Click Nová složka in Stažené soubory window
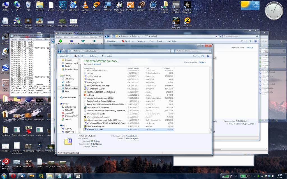 [107, 56]
